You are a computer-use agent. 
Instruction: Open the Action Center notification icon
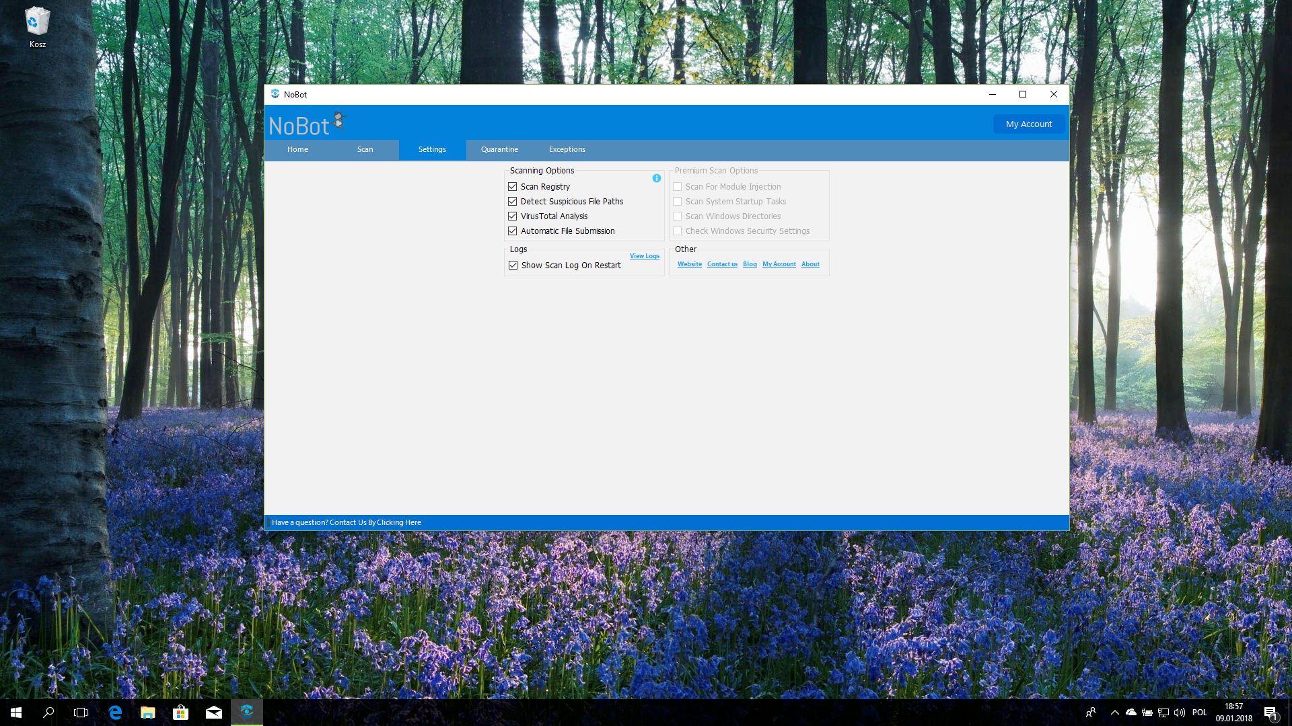tap(1270, 713)
